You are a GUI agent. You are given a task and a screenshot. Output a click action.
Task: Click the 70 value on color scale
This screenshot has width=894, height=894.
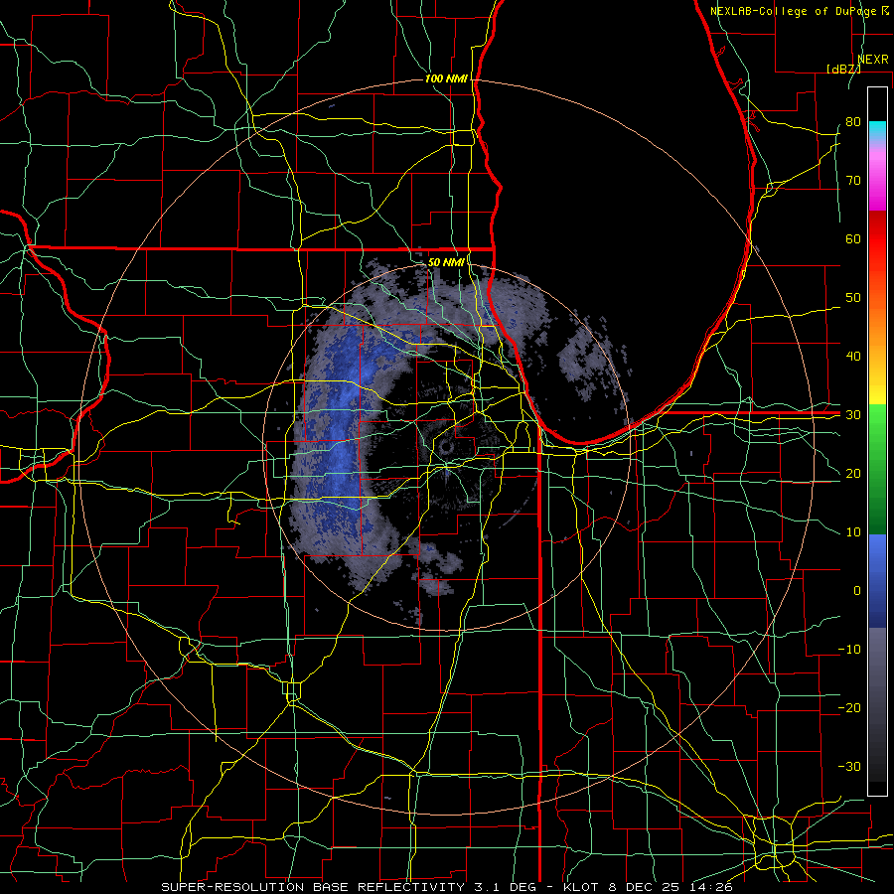click(x=853, y=180)
